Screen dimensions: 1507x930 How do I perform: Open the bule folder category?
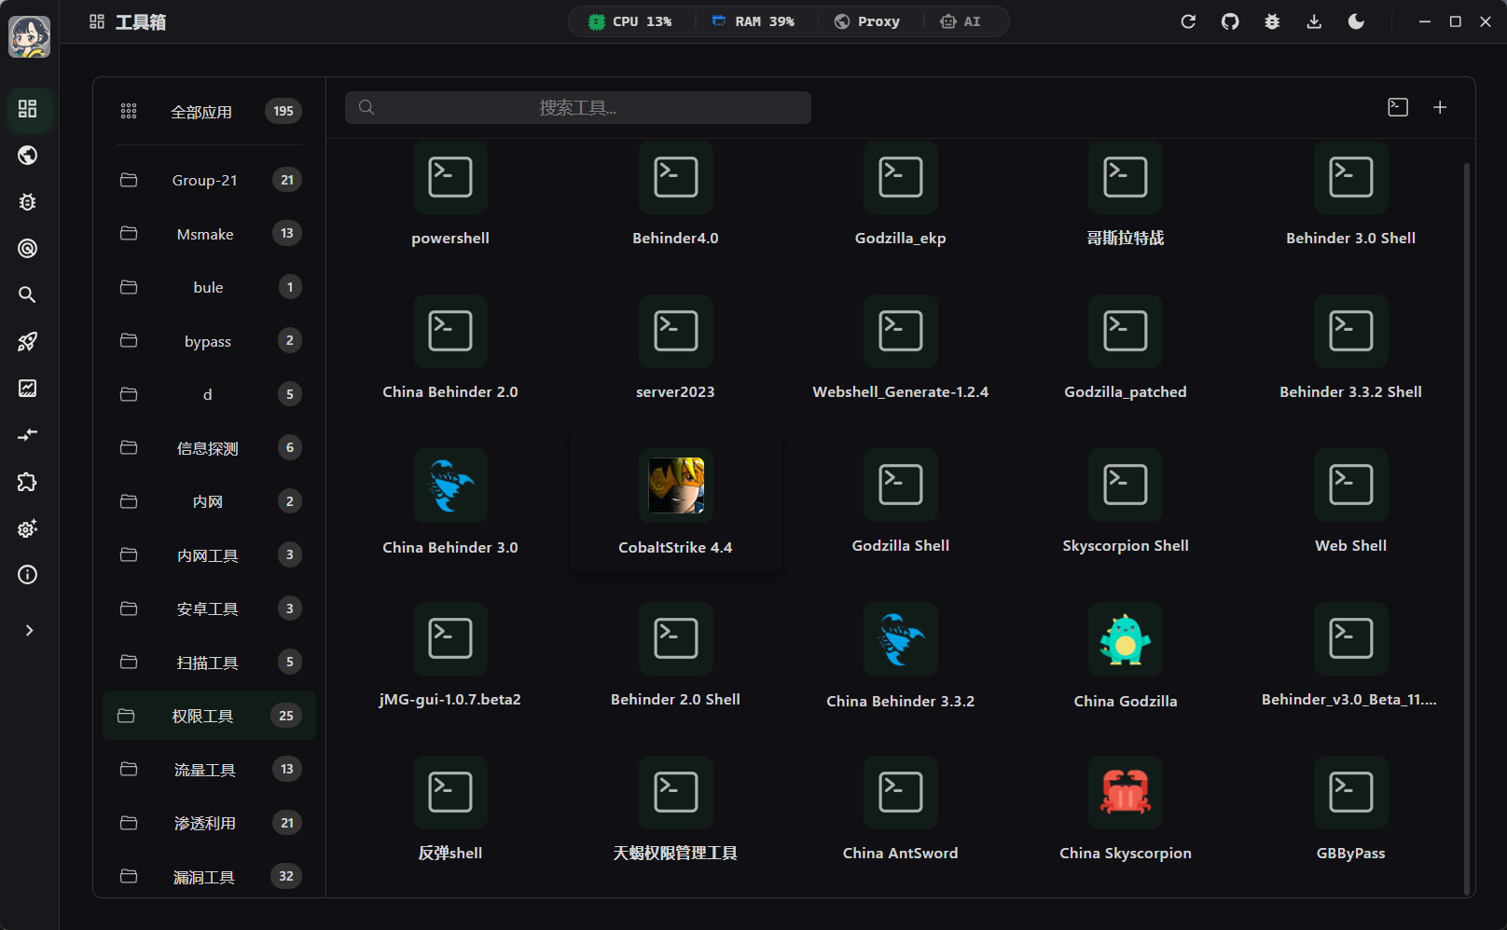tap(209, 287)
